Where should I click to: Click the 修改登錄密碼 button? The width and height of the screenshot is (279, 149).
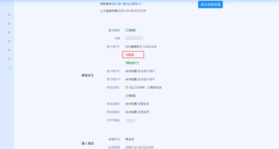pos(210,5)
